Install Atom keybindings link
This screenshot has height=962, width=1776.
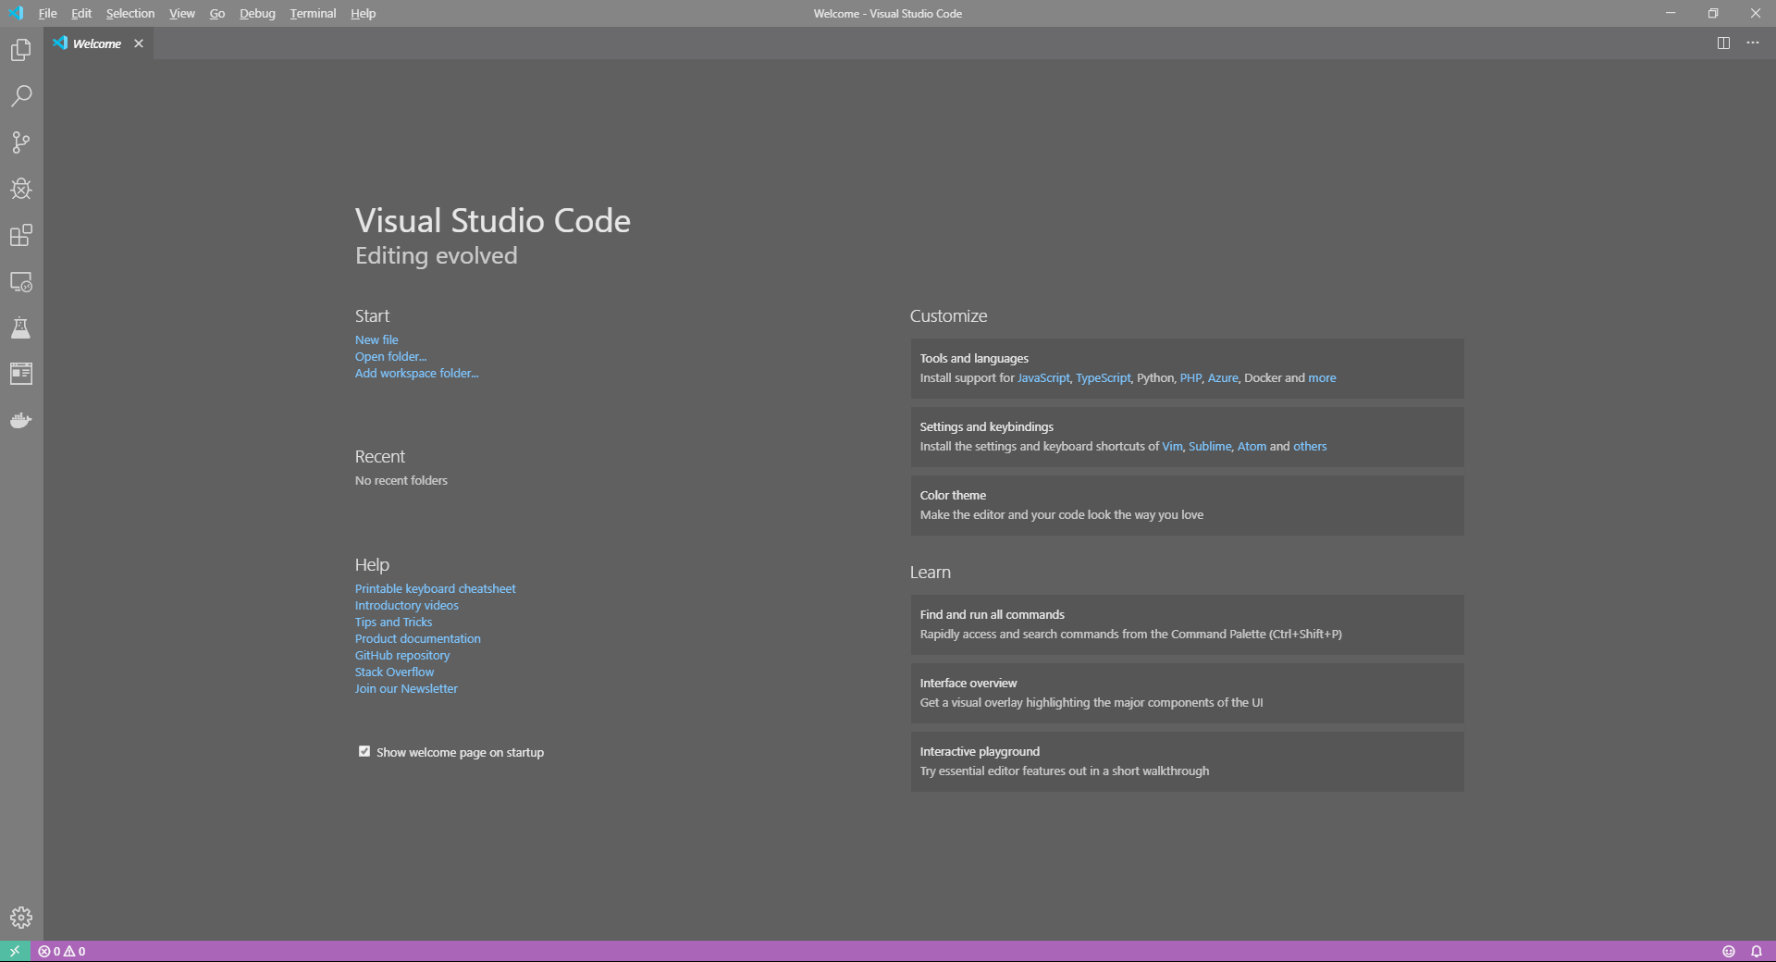click(x=1252, y=446)
